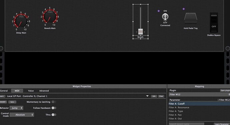The height and width of the screenshot is (125, 230).
Task: Enable Momentary to latching switch
Action: click(x=54, y=102)
